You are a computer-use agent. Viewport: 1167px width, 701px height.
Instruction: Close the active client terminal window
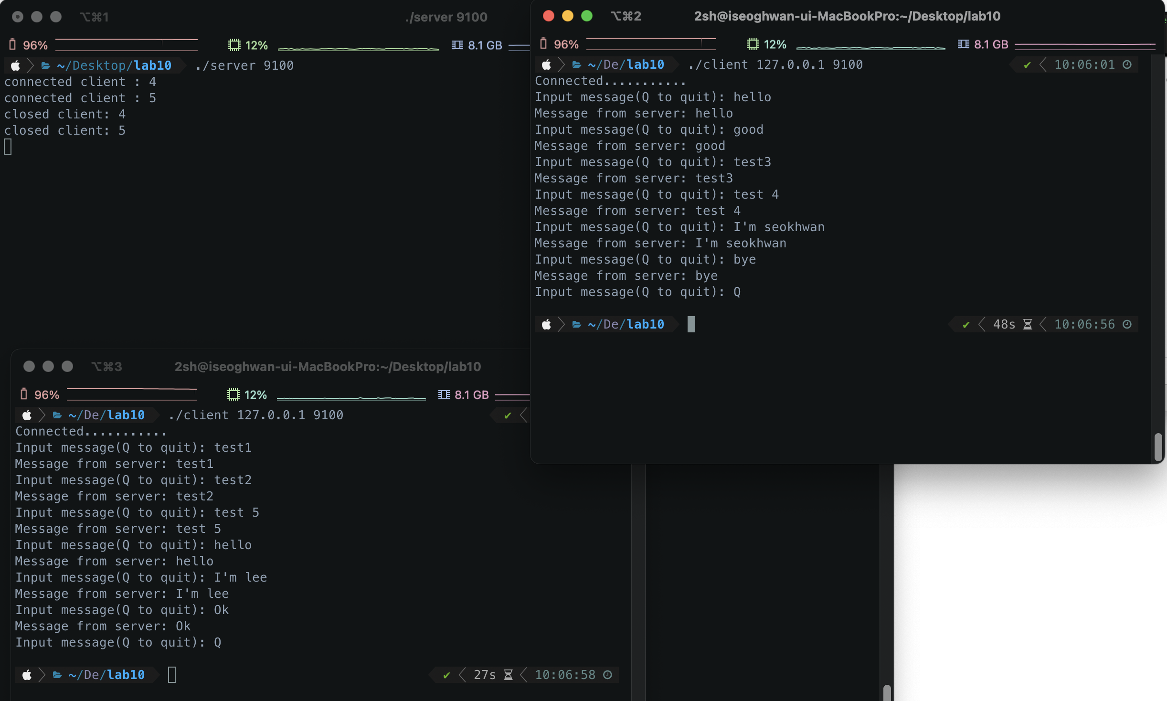549,16
